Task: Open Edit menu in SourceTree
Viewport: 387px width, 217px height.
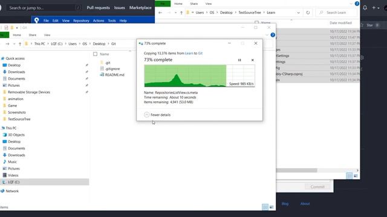Action: [55, 20]
